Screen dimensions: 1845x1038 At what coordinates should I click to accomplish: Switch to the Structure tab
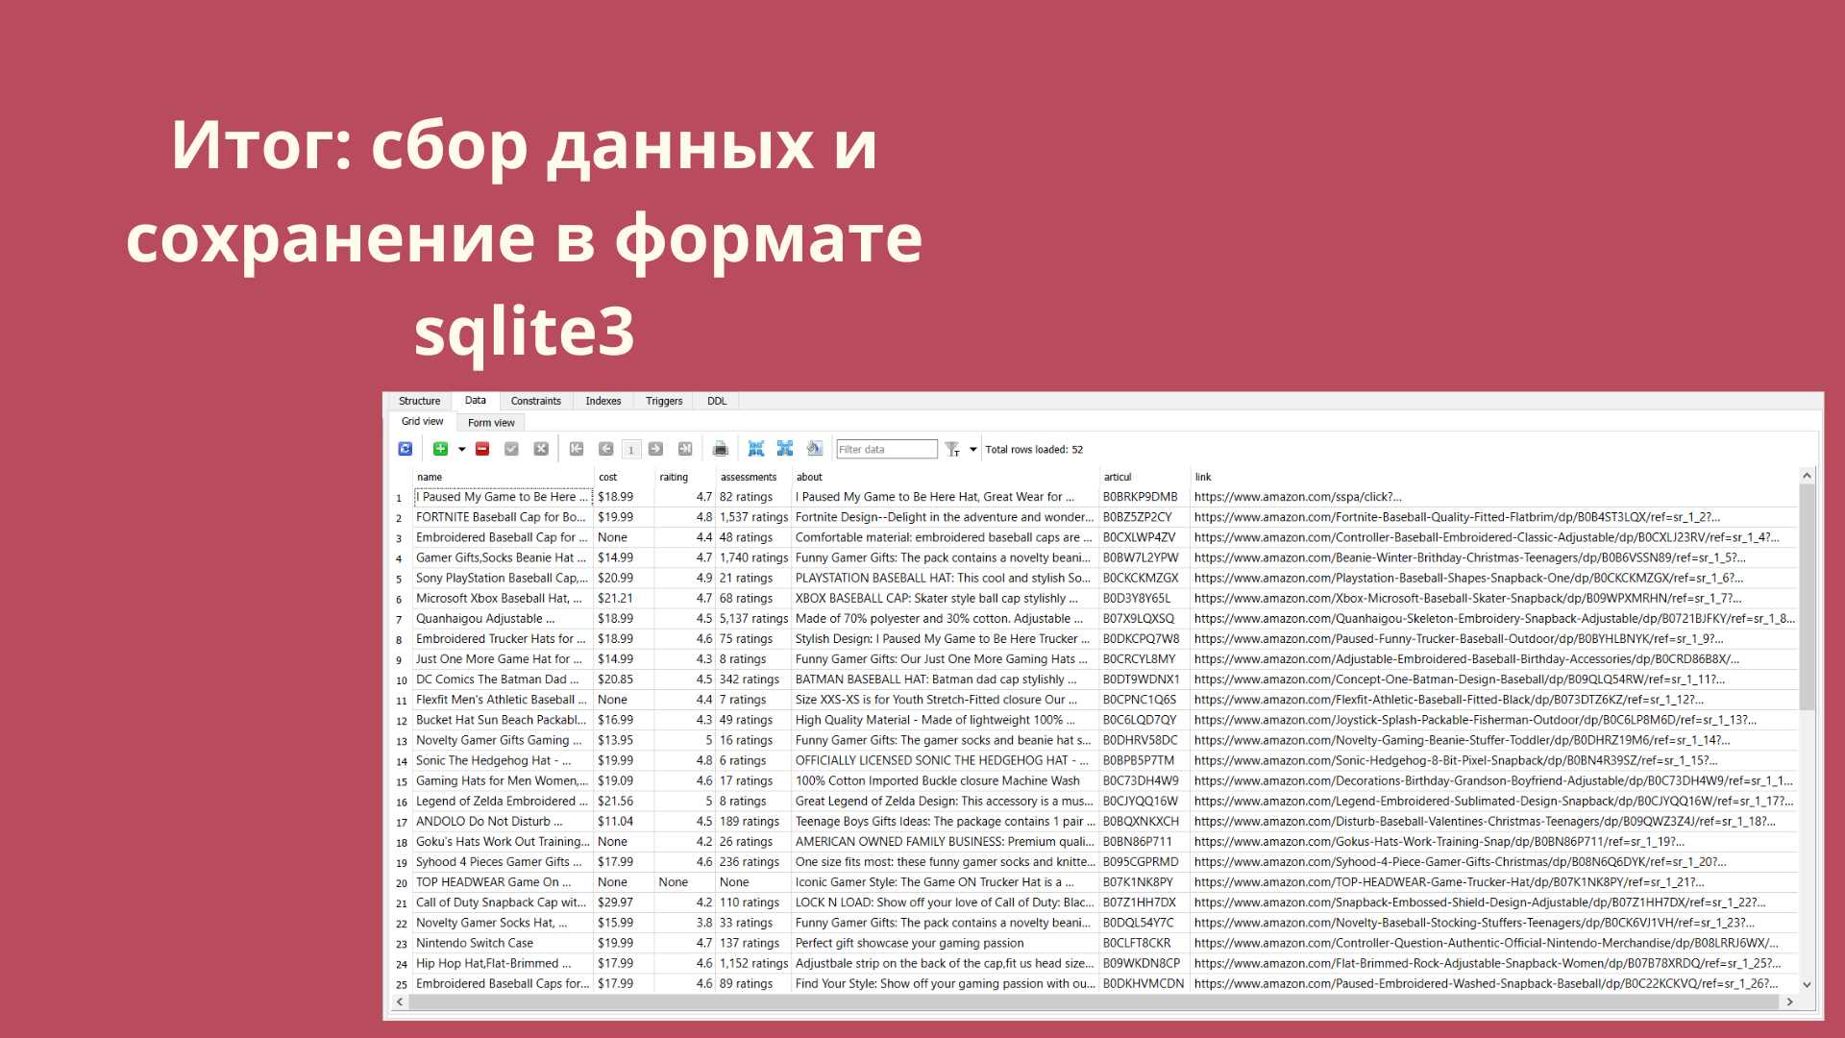419,401
